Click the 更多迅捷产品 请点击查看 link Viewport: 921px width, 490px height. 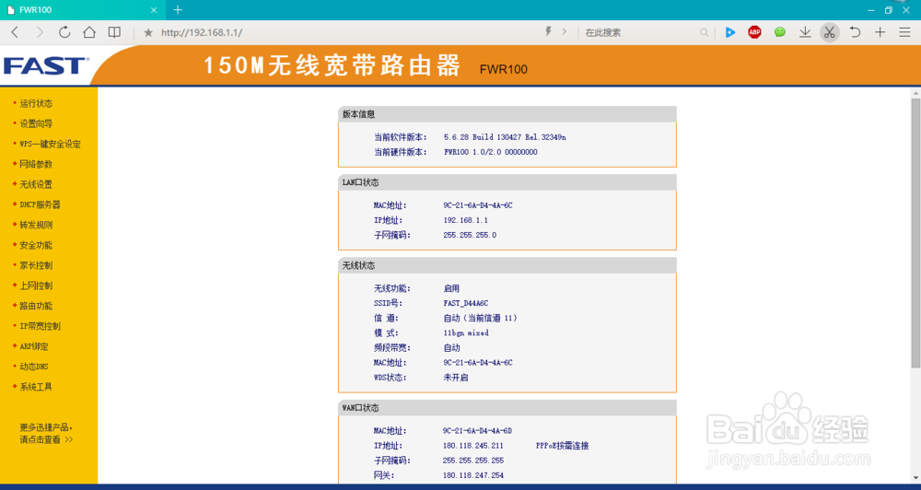(46, 433)
